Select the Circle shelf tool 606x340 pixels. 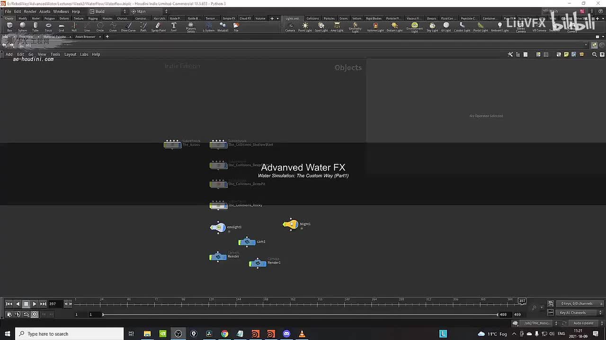tap(100, 27)
